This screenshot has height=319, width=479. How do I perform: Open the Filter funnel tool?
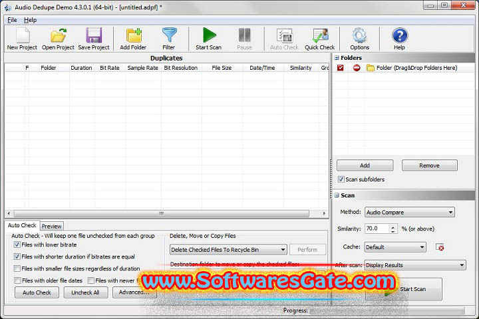pos(168,39)
